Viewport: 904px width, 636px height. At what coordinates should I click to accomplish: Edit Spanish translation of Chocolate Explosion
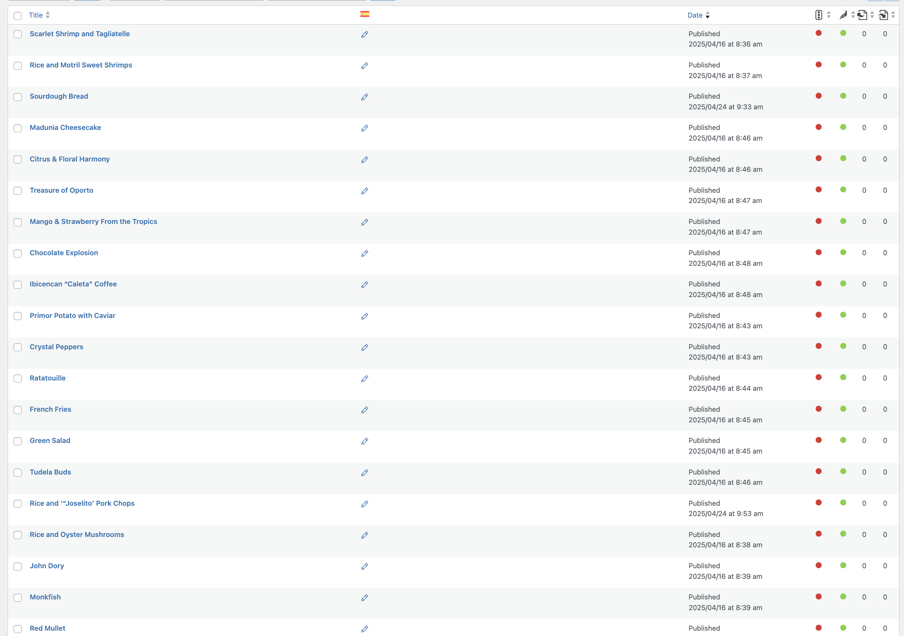tap(365, 254)
